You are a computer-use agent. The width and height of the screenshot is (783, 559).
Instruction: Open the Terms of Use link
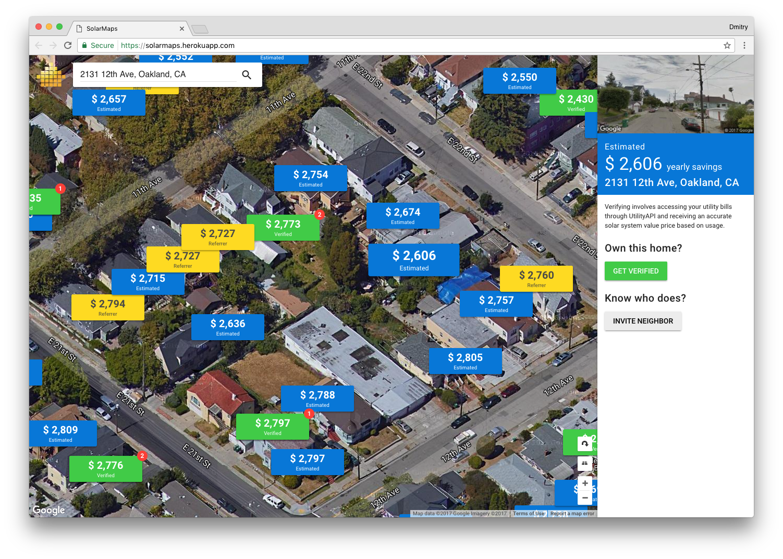point(529,514)
